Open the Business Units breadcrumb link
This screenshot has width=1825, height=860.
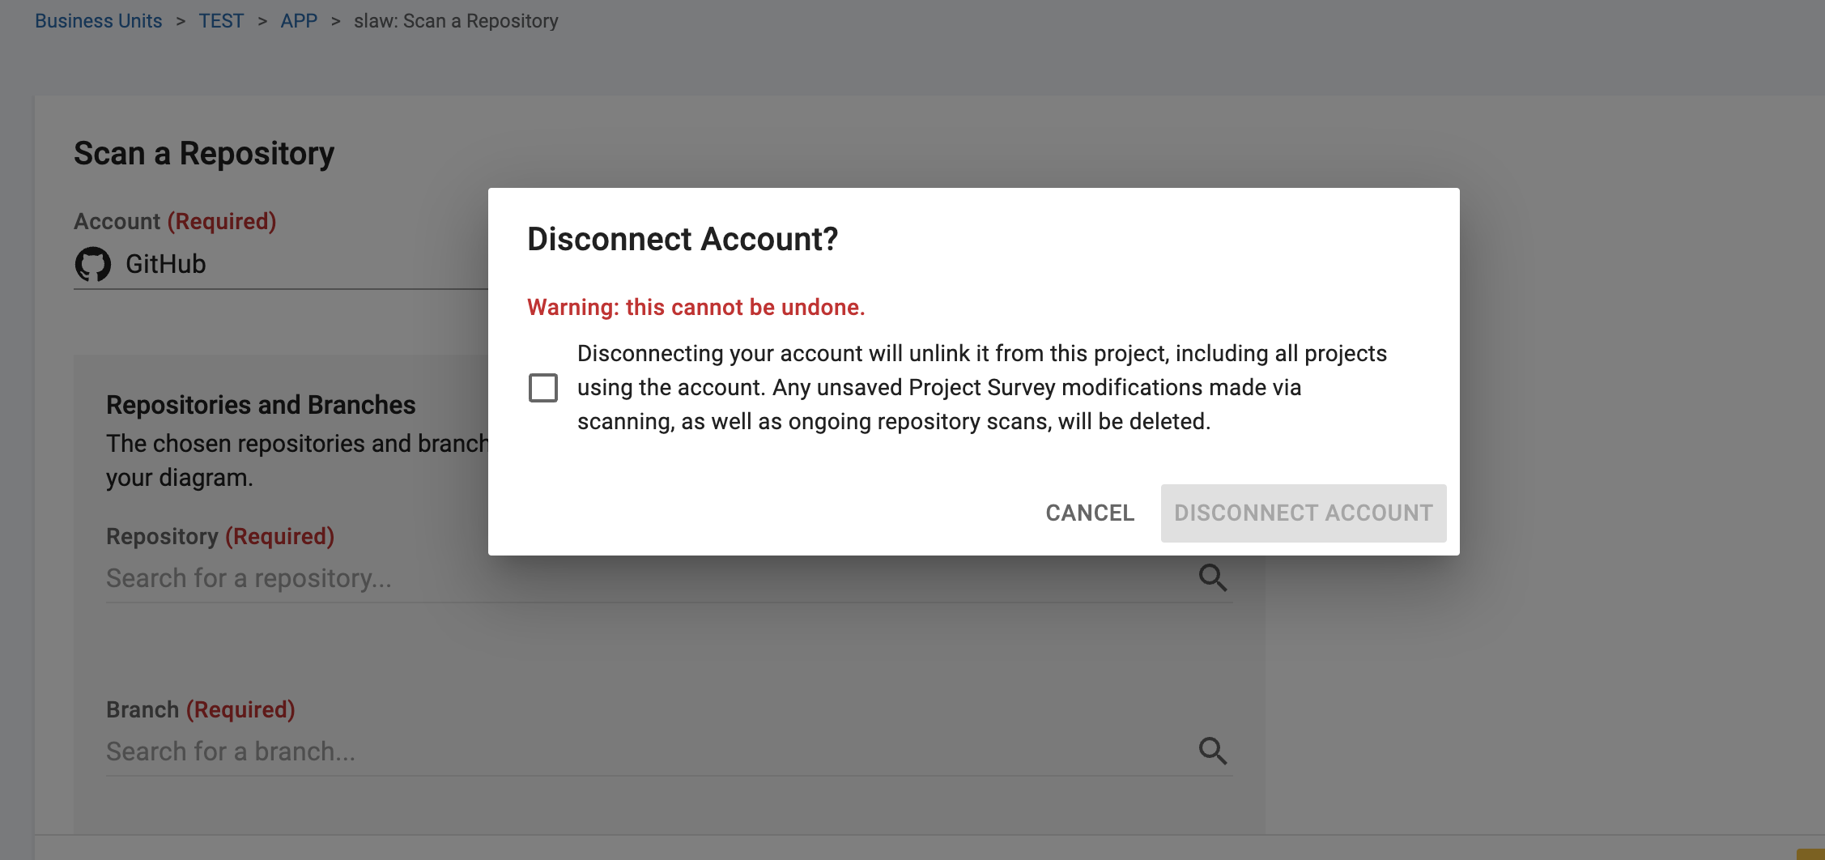(x=99, y=20)
